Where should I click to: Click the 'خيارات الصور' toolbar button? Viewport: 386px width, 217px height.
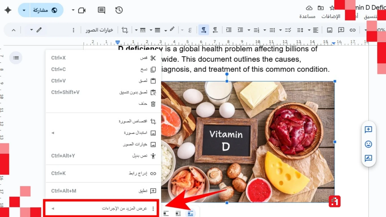tap(99, 30)
